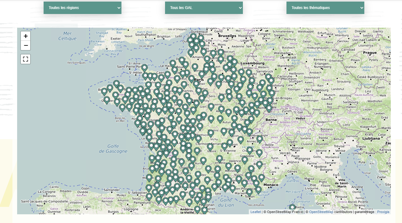Zoom out using the minus button
This screenshot has width=402, height=223.
click(x=26, y=45)
